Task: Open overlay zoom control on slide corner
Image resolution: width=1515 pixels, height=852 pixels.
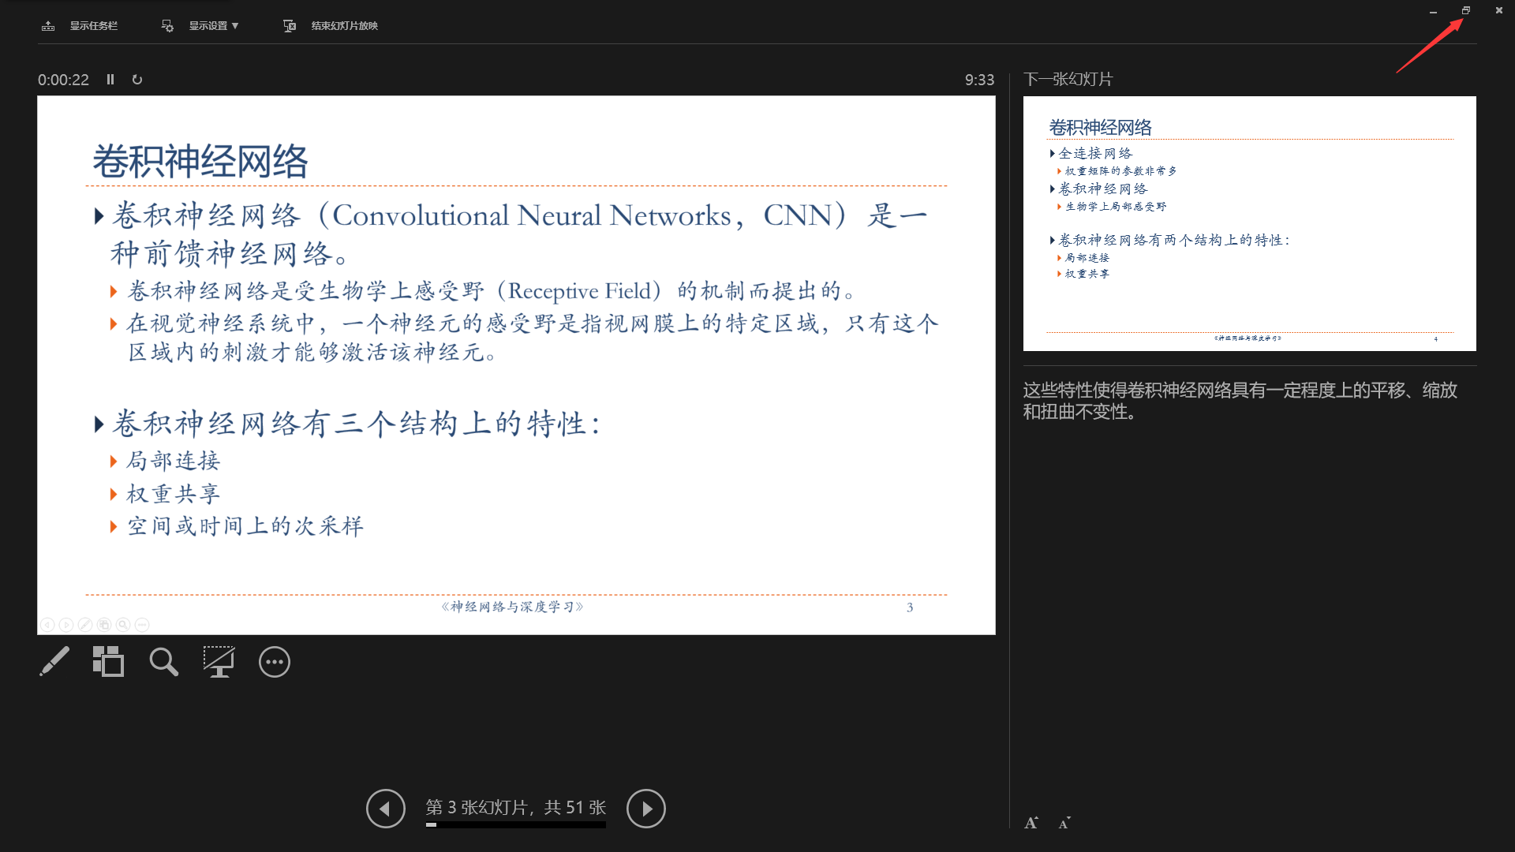Action: (x=122, y=624)
